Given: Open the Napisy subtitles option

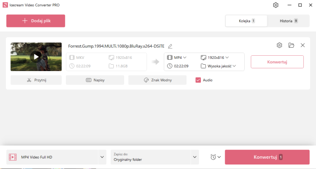Looking at the screenshot, I should point(95,80).
